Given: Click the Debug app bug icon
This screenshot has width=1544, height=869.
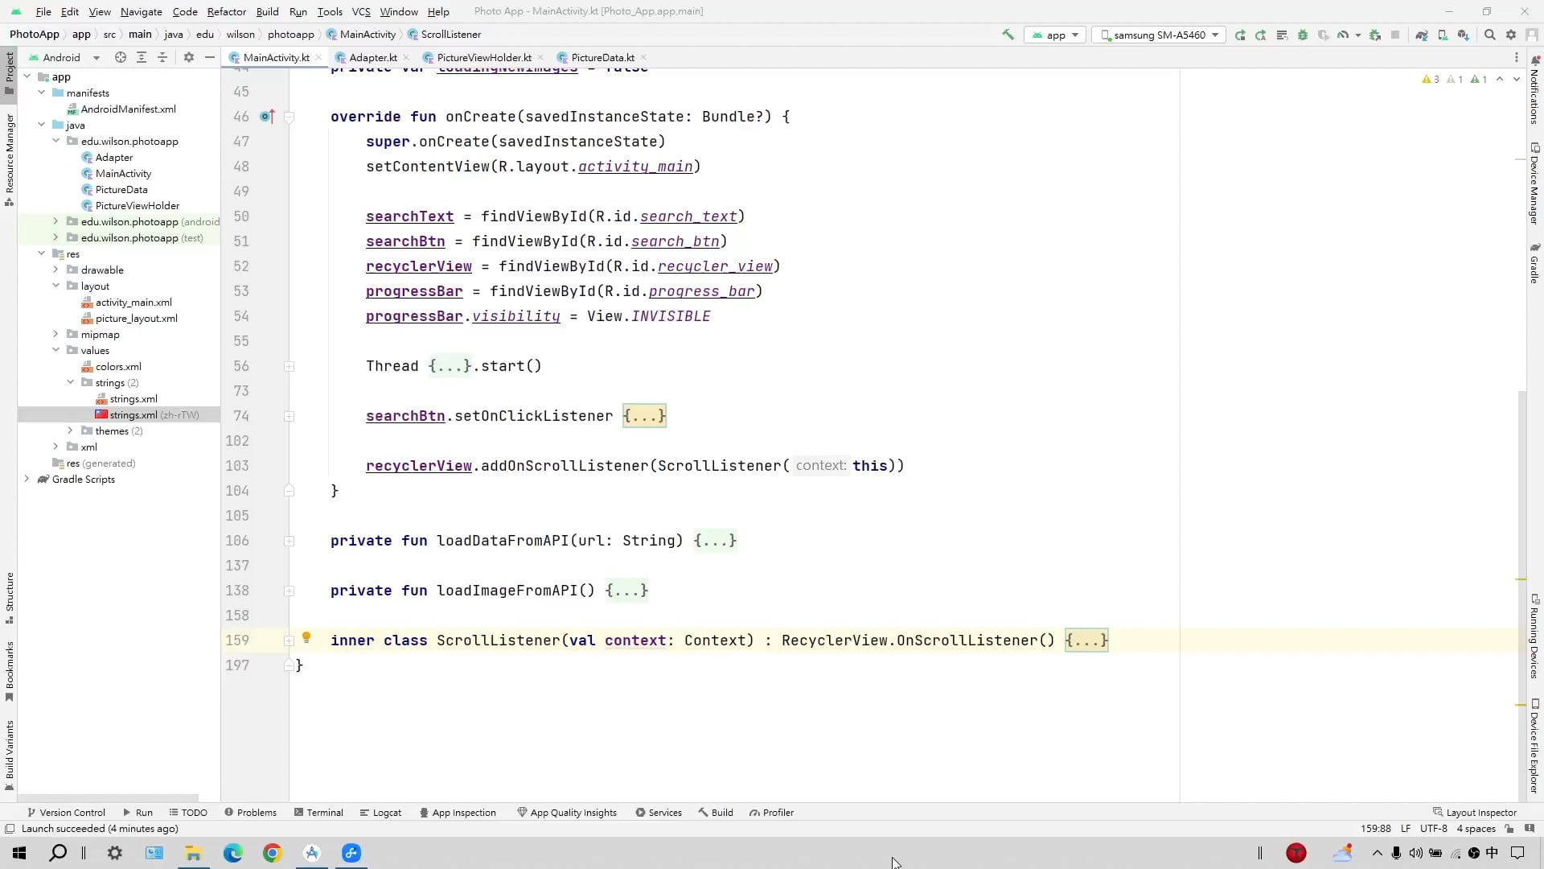Looking at the screenshot, I should point(1303,35).
